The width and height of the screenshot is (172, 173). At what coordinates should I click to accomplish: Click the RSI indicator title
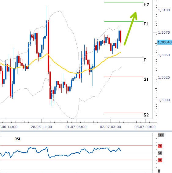[17, 139]
